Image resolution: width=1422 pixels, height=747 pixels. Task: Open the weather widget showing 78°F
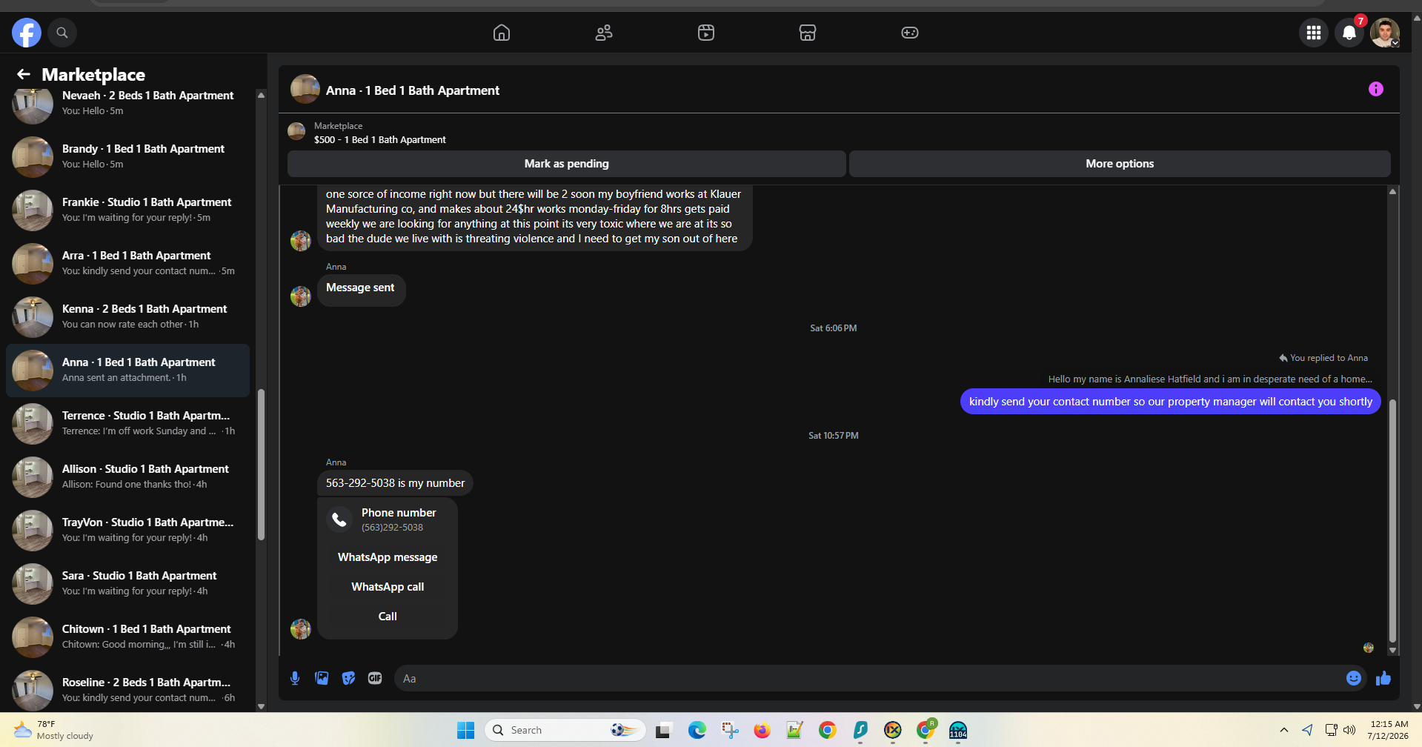coord(55,730)
